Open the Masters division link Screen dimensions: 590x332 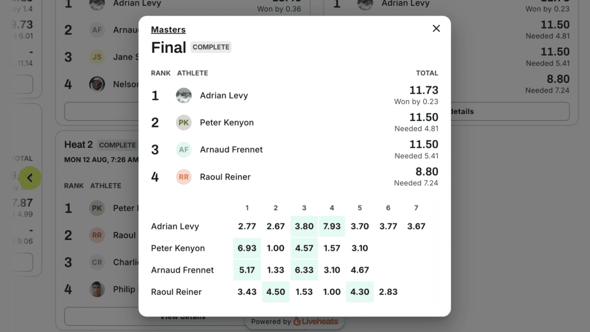point(167,29)
